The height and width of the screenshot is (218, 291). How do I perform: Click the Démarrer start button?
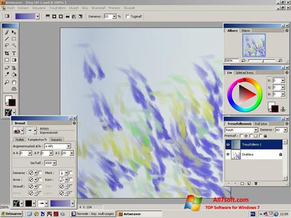12,214
